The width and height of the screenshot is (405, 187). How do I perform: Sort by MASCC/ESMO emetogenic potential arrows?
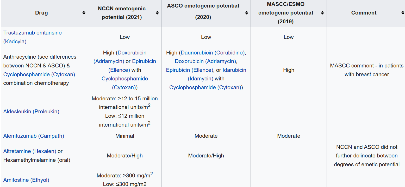tap(322, 13)
